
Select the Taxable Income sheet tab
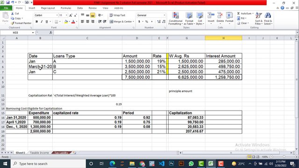click(x=39, y=153)
